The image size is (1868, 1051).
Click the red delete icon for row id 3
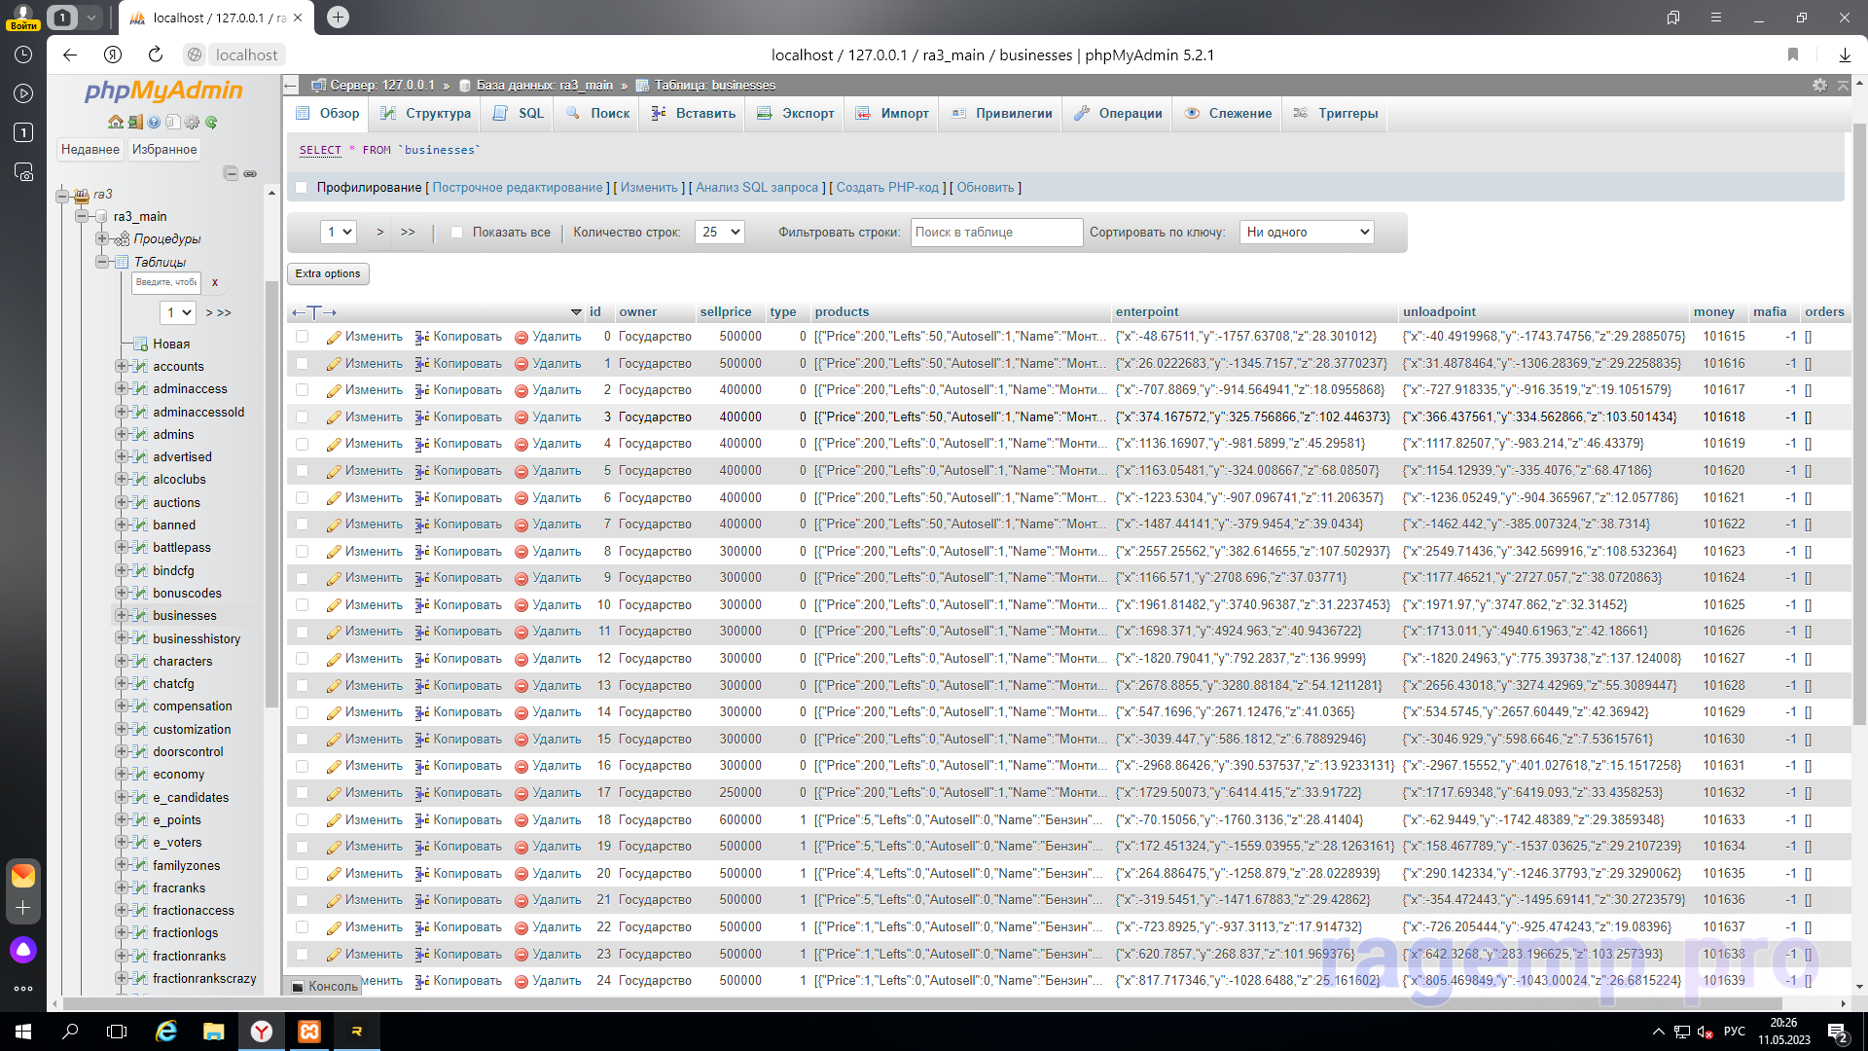tap(521, 417)
